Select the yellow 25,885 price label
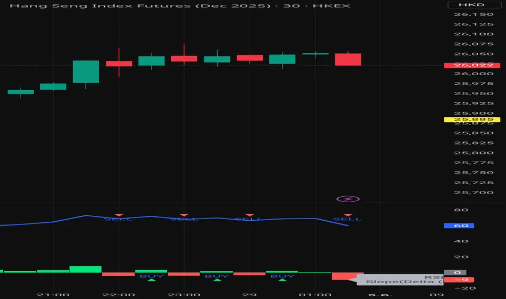Viewport: 506px width, 299px height. point(472,120)
